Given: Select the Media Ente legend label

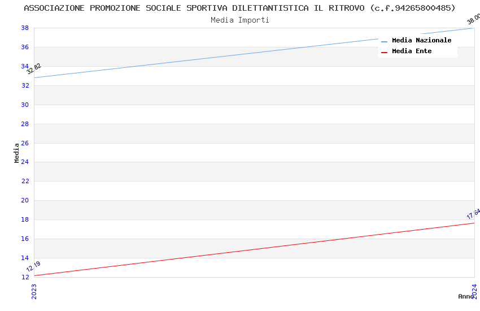Looking at the screenshot, I should 412,51.
